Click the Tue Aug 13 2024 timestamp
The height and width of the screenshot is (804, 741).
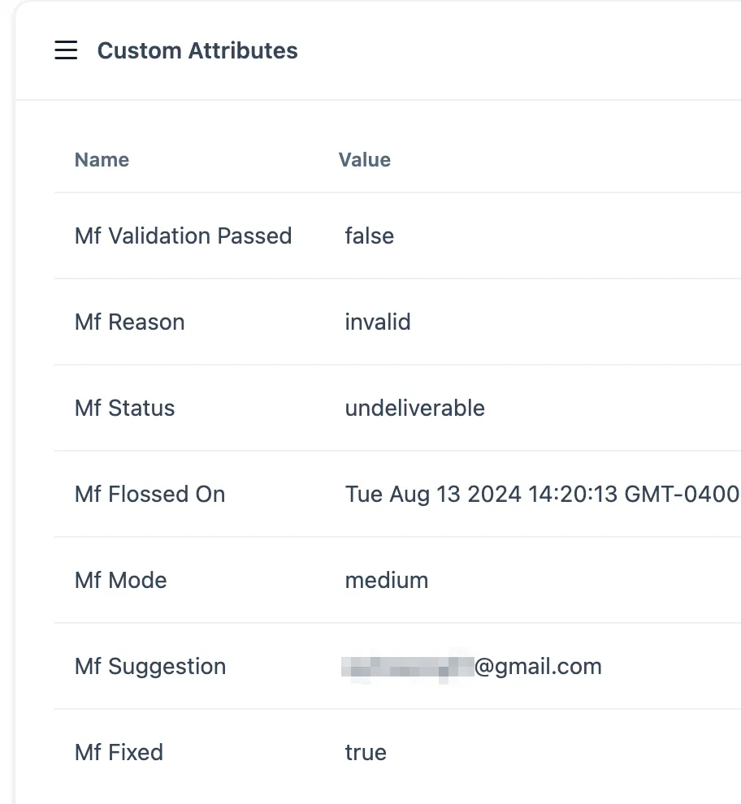click(x=543, y=495)
